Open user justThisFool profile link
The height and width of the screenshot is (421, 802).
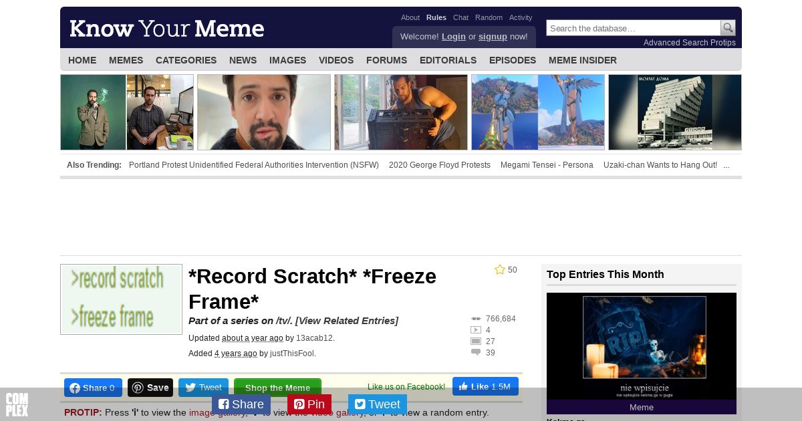pyautogui.click(x=292, y=354)
